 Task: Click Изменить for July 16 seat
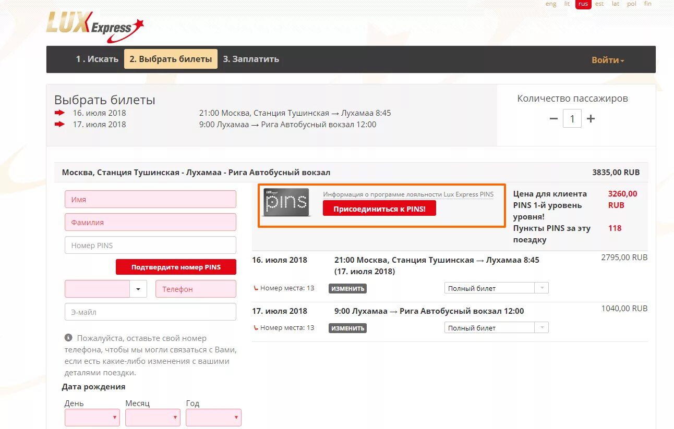(x=347, y=288)
